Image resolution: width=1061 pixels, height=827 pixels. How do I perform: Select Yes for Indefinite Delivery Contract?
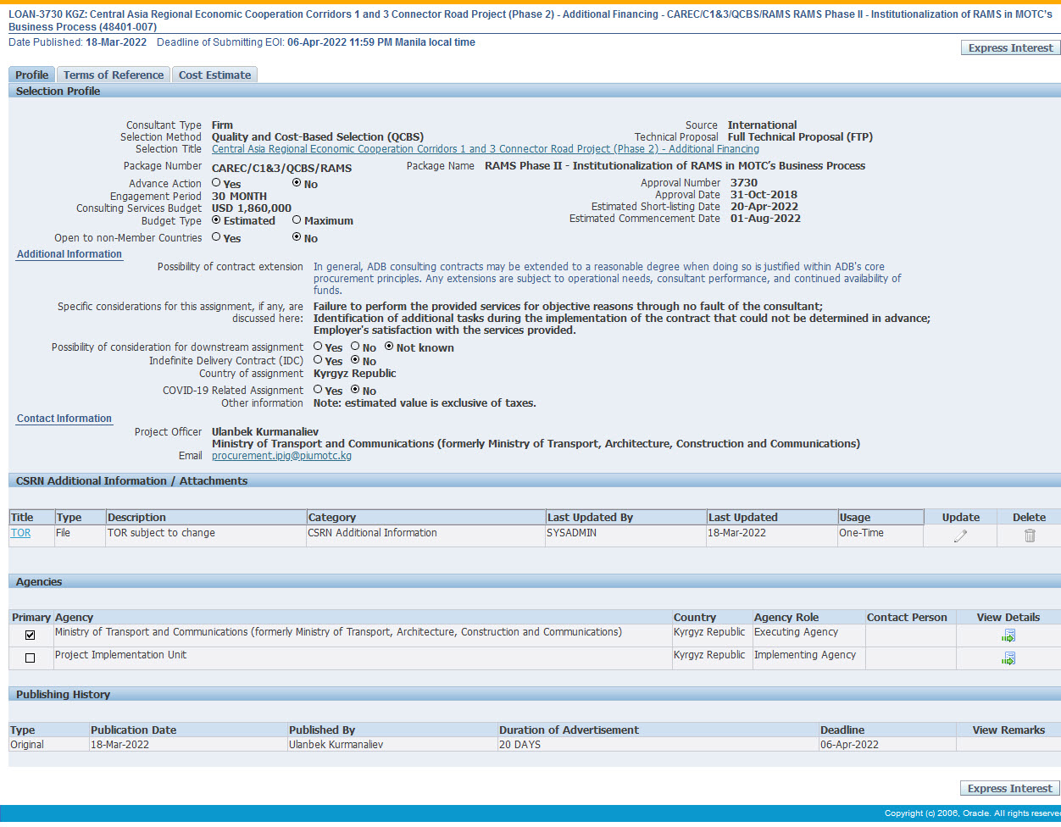[318, 360]
